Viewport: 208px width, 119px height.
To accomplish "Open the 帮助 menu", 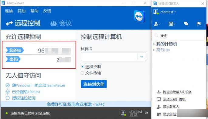I will pyautogui.click(x=34, y=11).
